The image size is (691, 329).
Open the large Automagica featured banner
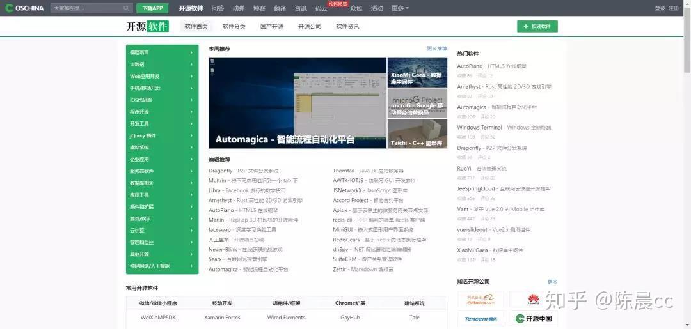[298, 103]
